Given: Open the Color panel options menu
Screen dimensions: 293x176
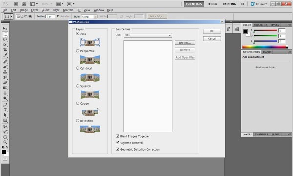Looking at the screenshot, I should 290,25.
